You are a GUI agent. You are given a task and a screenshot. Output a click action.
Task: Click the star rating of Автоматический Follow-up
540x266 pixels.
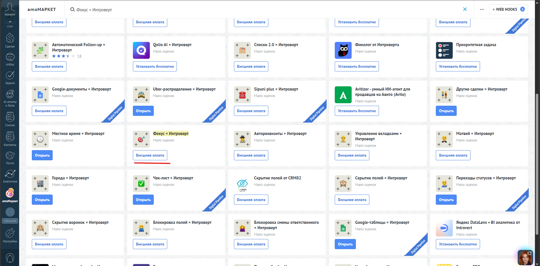[63, 56]
